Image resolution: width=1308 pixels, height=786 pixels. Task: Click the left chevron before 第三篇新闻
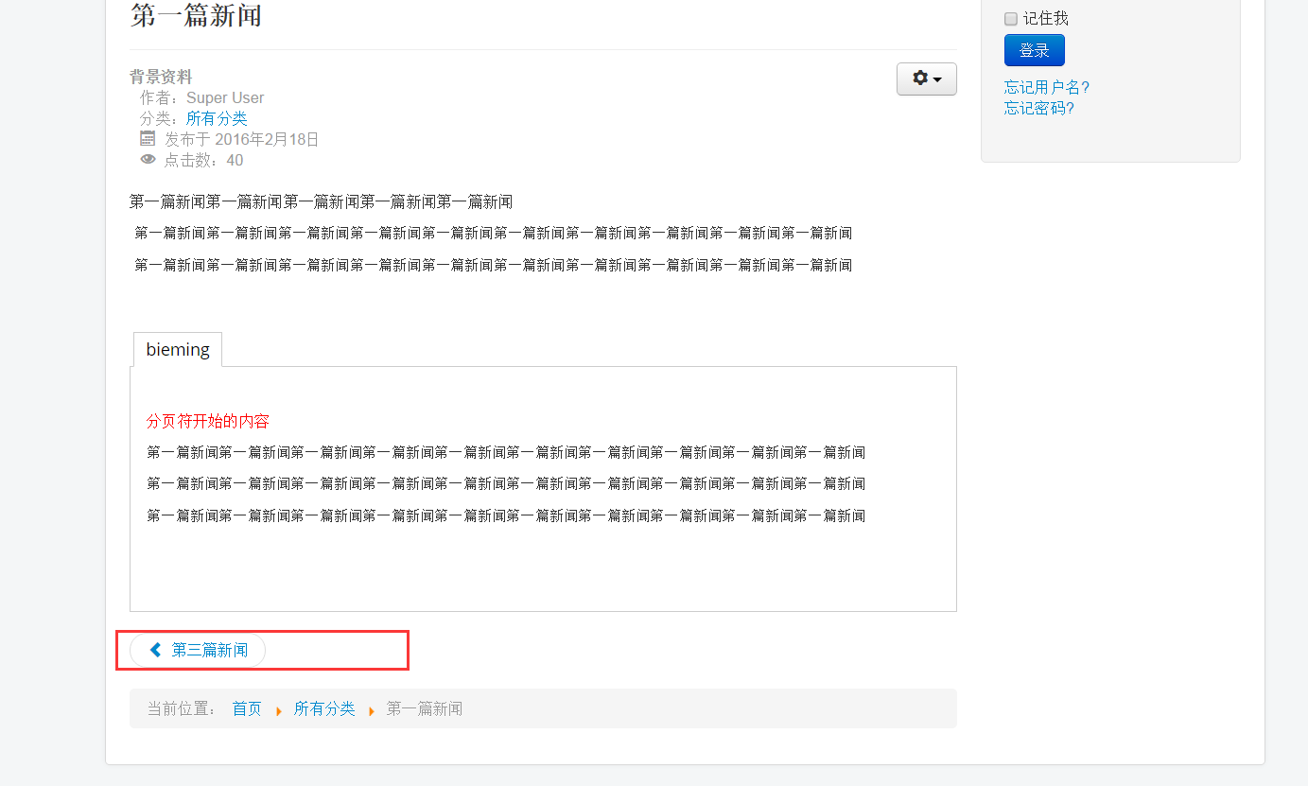[x=156, y=650]
